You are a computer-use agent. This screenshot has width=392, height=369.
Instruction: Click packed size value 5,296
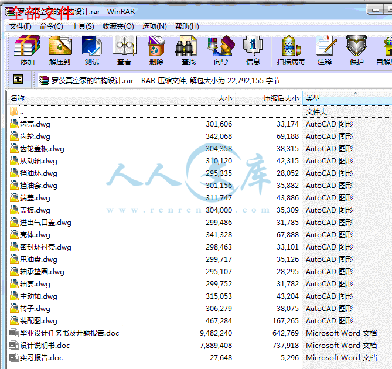[289, 357]
